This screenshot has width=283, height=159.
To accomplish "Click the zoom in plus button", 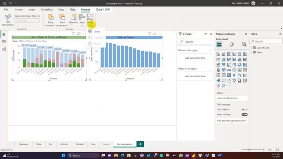I will [x=264, y=150].
